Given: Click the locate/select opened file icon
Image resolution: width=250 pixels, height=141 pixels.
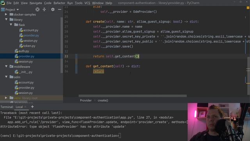Looking at the screenshot, I should [x=37, y=9].
